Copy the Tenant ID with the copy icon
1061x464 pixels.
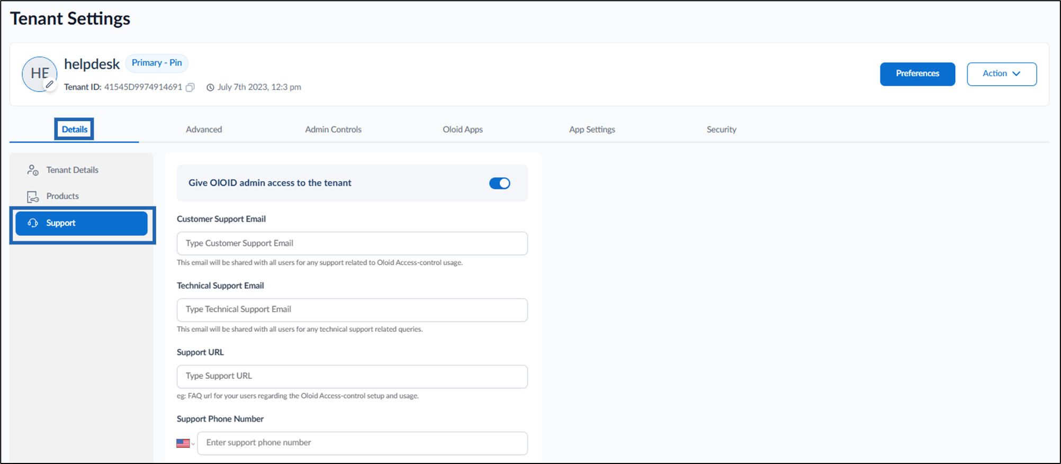(190, 87)
